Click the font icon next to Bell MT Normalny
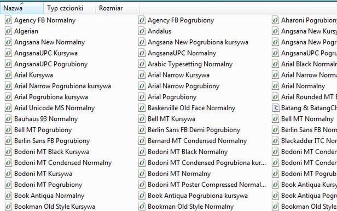Viewport: 337px width, 211px height. (x=275, y=119)
